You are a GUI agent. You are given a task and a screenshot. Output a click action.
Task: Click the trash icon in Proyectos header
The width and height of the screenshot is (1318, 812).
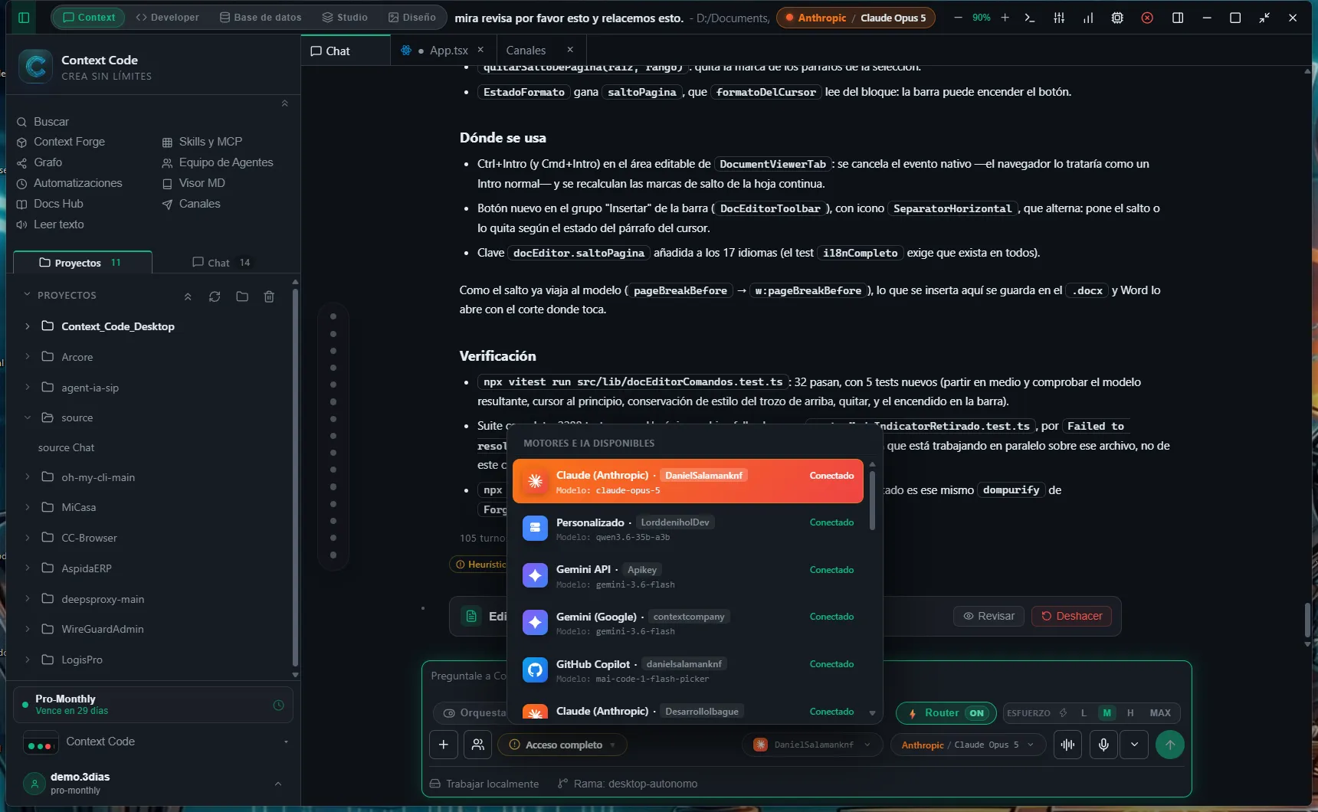coord(269,296)
